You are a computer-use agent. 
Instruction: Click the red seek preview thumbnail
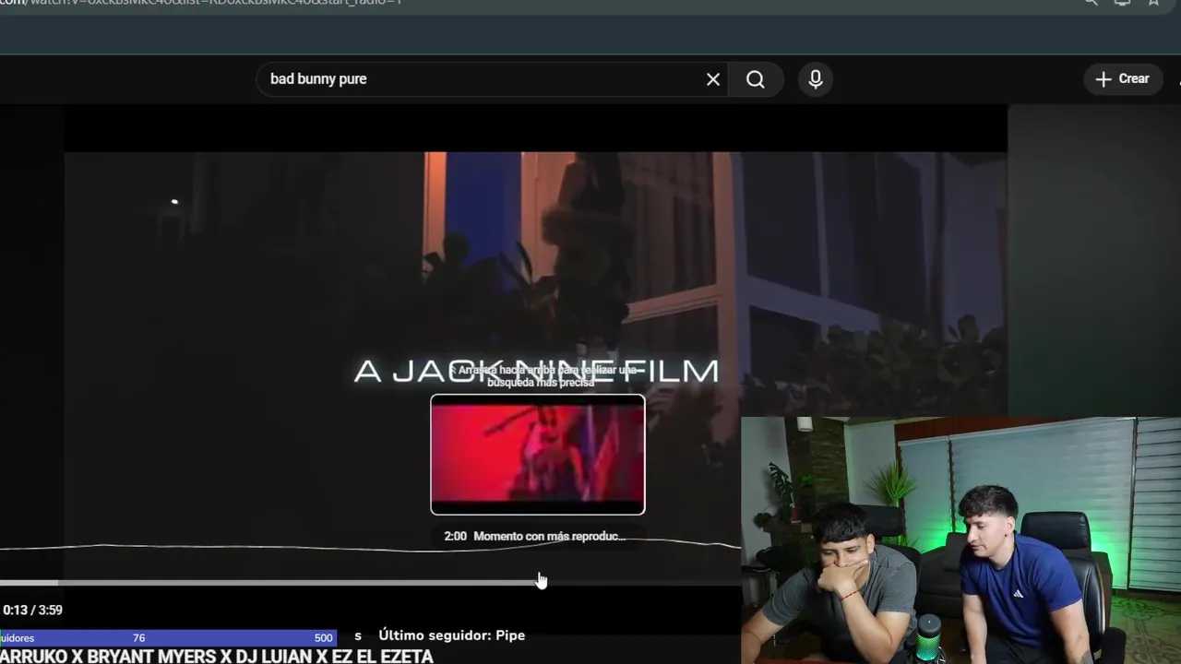538,455
